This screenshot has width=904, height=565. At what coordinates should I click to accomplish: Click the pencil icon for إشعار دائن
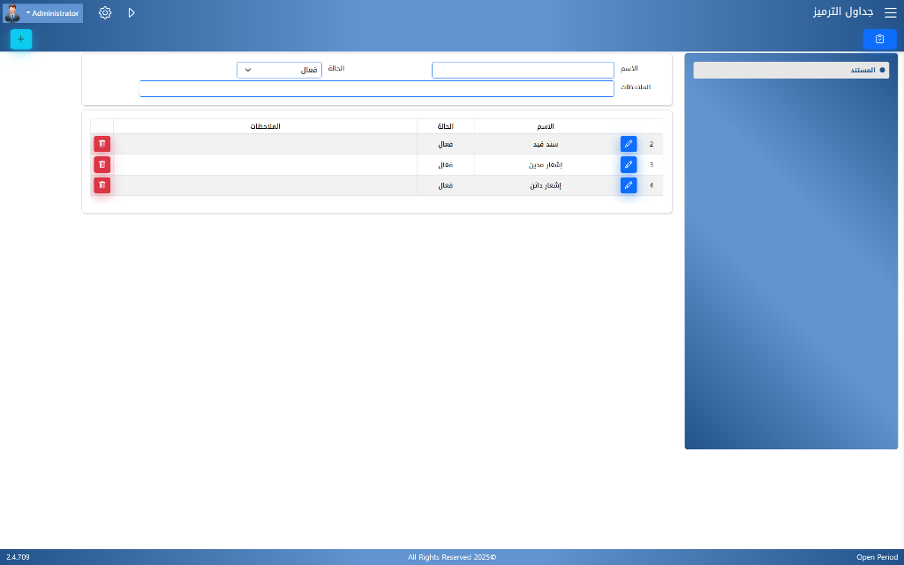(x=628, y=185)
